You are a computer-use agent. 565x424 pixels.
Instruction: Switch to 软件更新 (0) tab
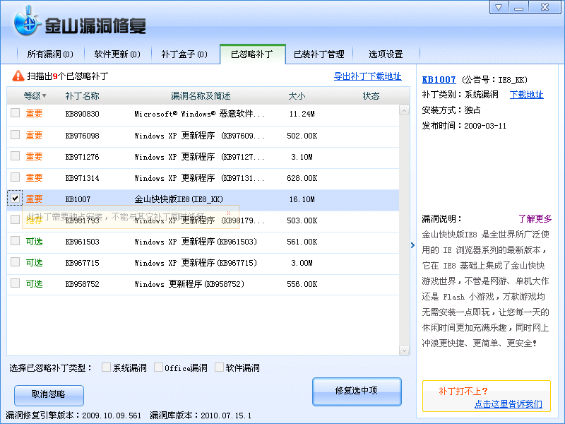117,54
